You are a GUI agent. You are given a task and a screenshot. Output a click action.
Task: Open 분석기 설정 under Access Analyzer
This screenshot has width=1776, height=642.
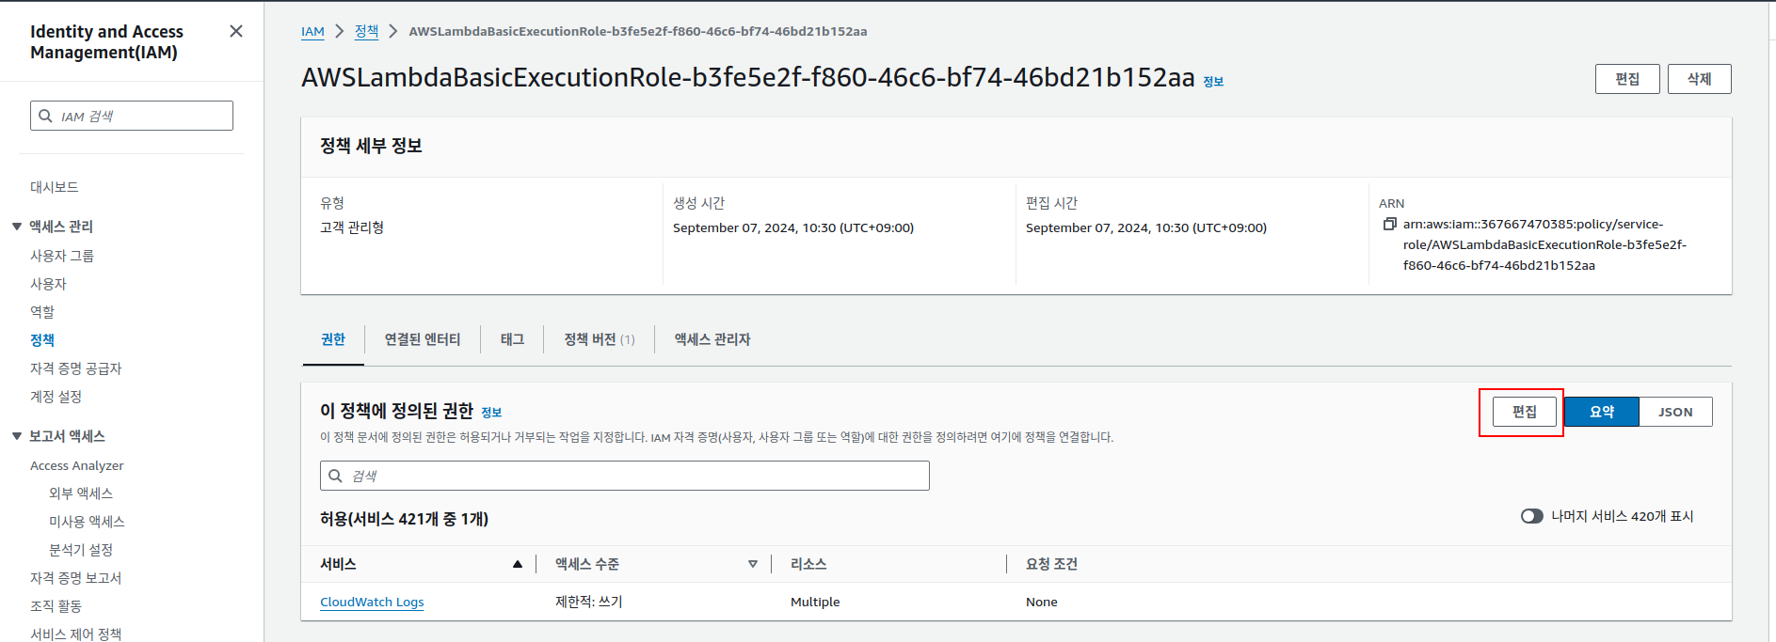(81, 550)
